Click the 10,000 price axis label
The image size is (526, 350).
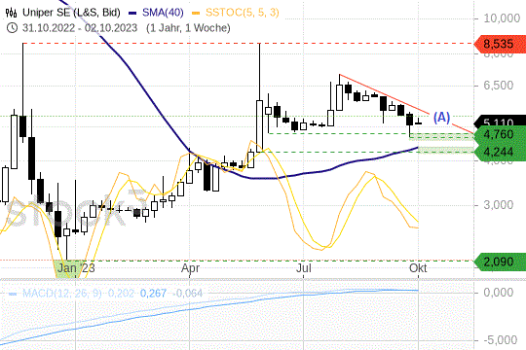(x=502, y=18)
